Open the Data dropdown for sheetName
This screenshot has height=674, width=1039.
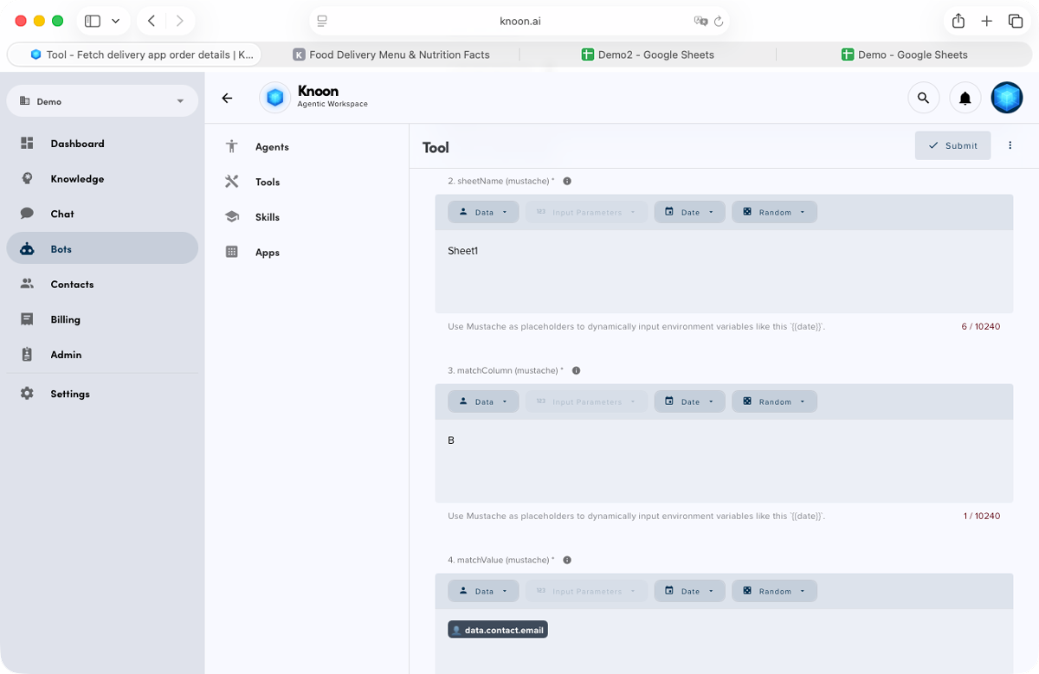pos(483,211)
